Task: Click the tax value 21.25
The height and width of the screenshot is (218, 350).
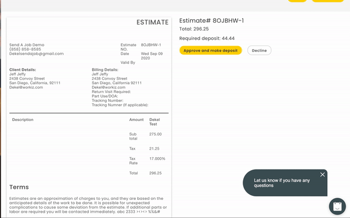Action: pyautogui.click(x=154, y=148)
